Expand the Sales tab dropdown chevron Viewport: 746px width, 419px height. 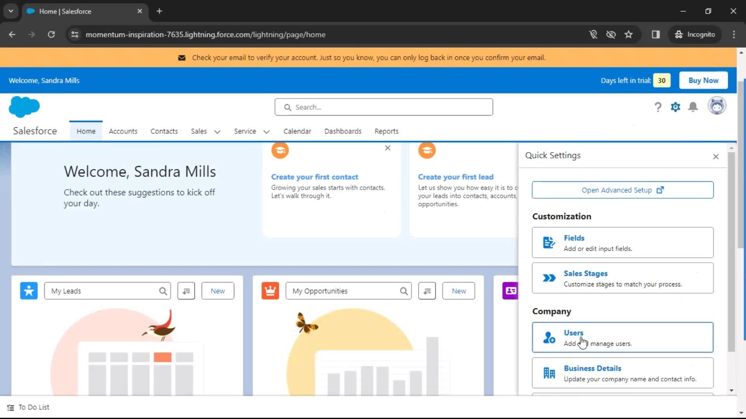(x=217, y=132)
